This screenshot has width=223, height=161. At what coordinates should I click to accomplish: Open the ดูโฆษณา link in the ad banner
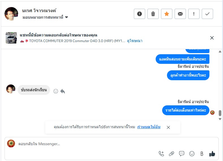click(x=135, y=41)
